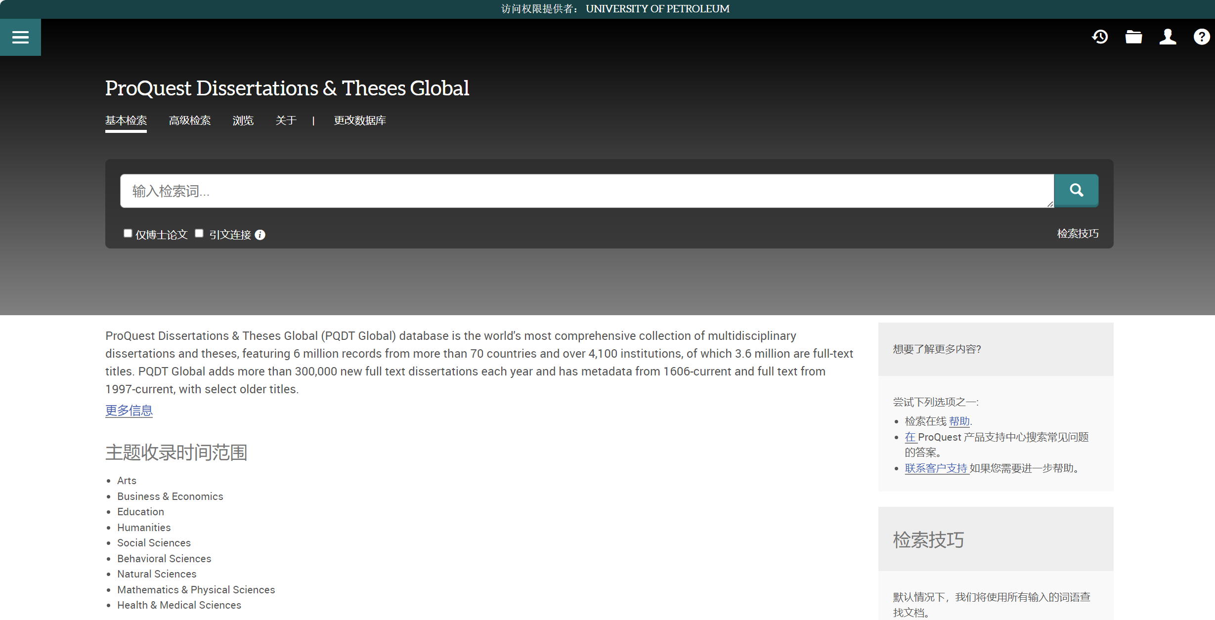Open the saved items folder icon
Image resolution: width=1215 pixels, height=620 pixels.
coord(1133,37)
